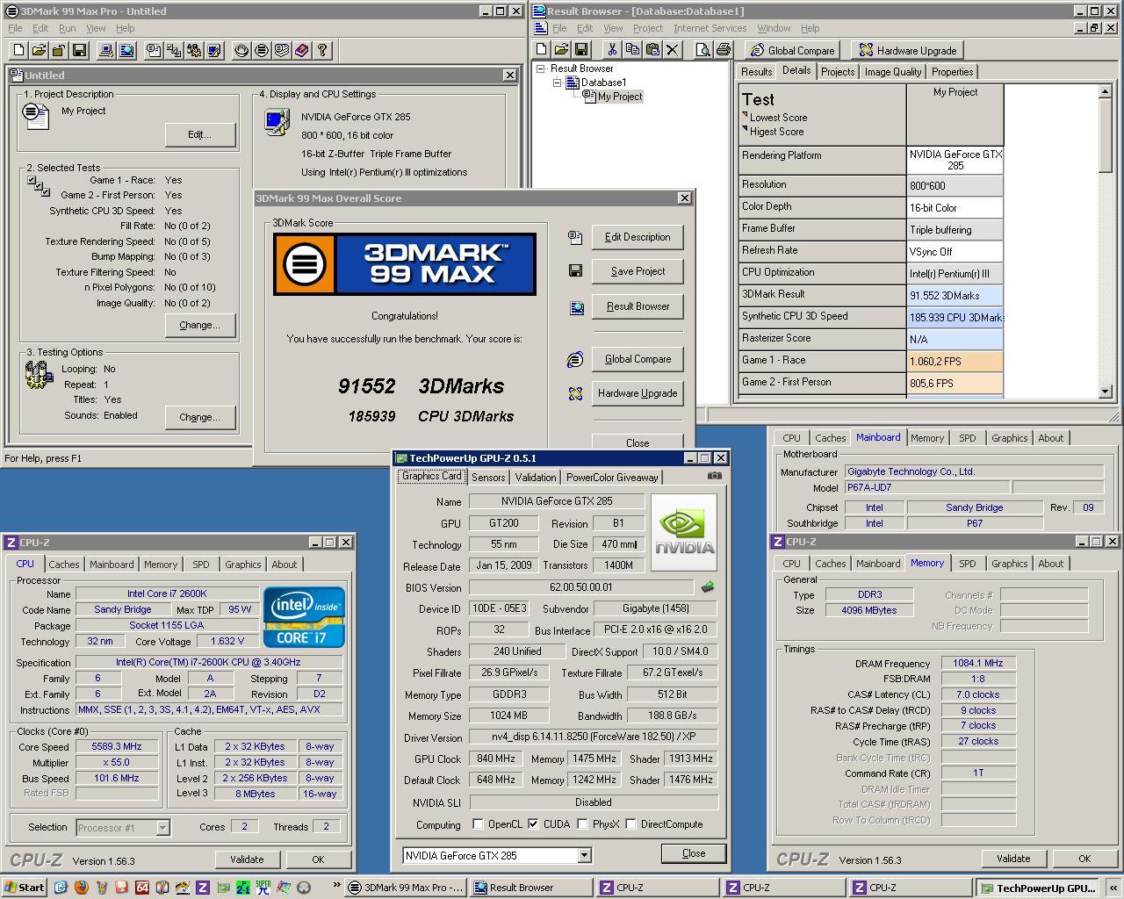
Task: Open the GPU selection dropdown in GPU-Z
Action: pos(585,855)
